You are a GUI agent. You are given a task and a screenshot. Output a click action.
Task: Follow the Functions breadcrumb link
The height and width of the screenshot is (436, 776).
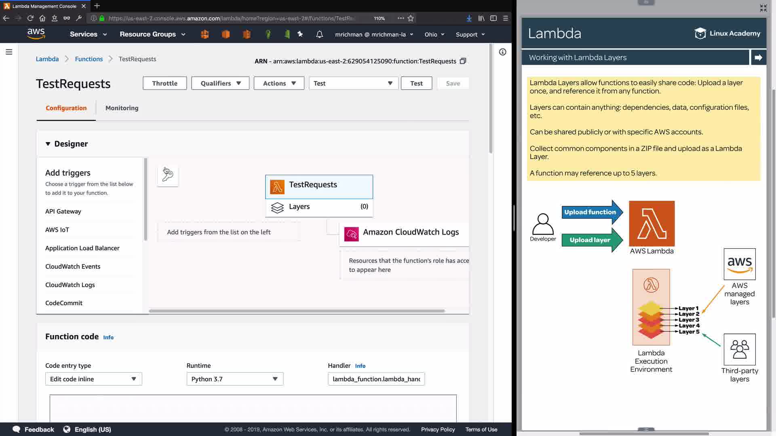point(89,59)
